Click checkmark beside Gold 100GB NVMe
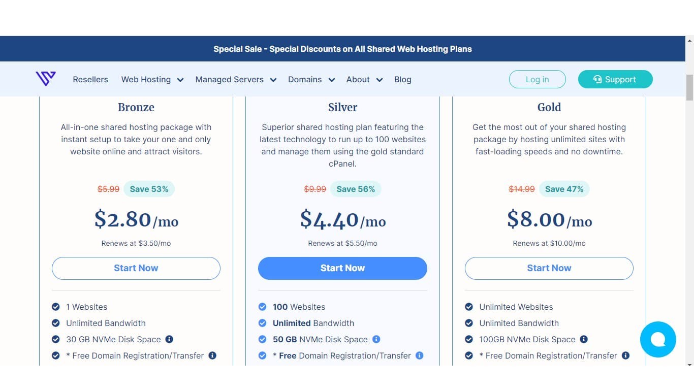Image resolution: width=694 pixels, height=390 pixels. click(469, 339)
